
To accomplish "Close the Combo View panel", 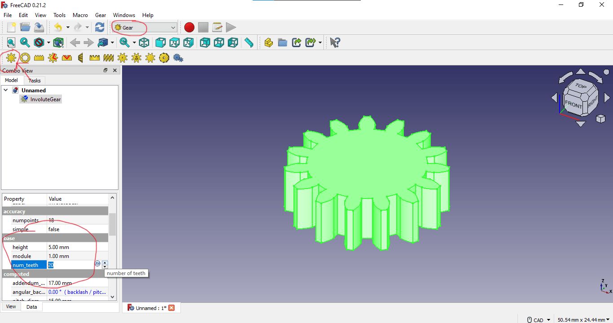I will tap(115, 70).
